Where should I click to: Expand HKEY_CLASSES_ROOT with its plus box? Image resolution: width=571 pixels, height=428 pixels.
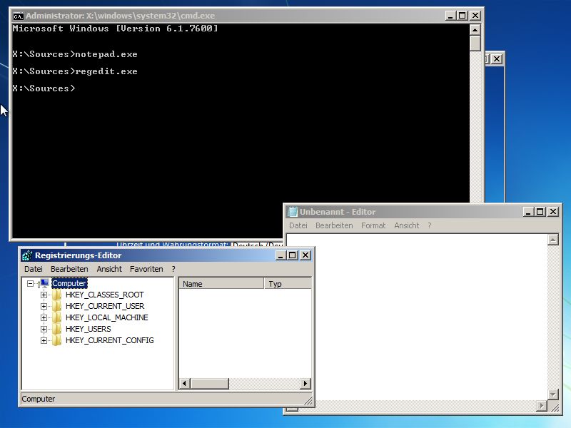(44, 294)
